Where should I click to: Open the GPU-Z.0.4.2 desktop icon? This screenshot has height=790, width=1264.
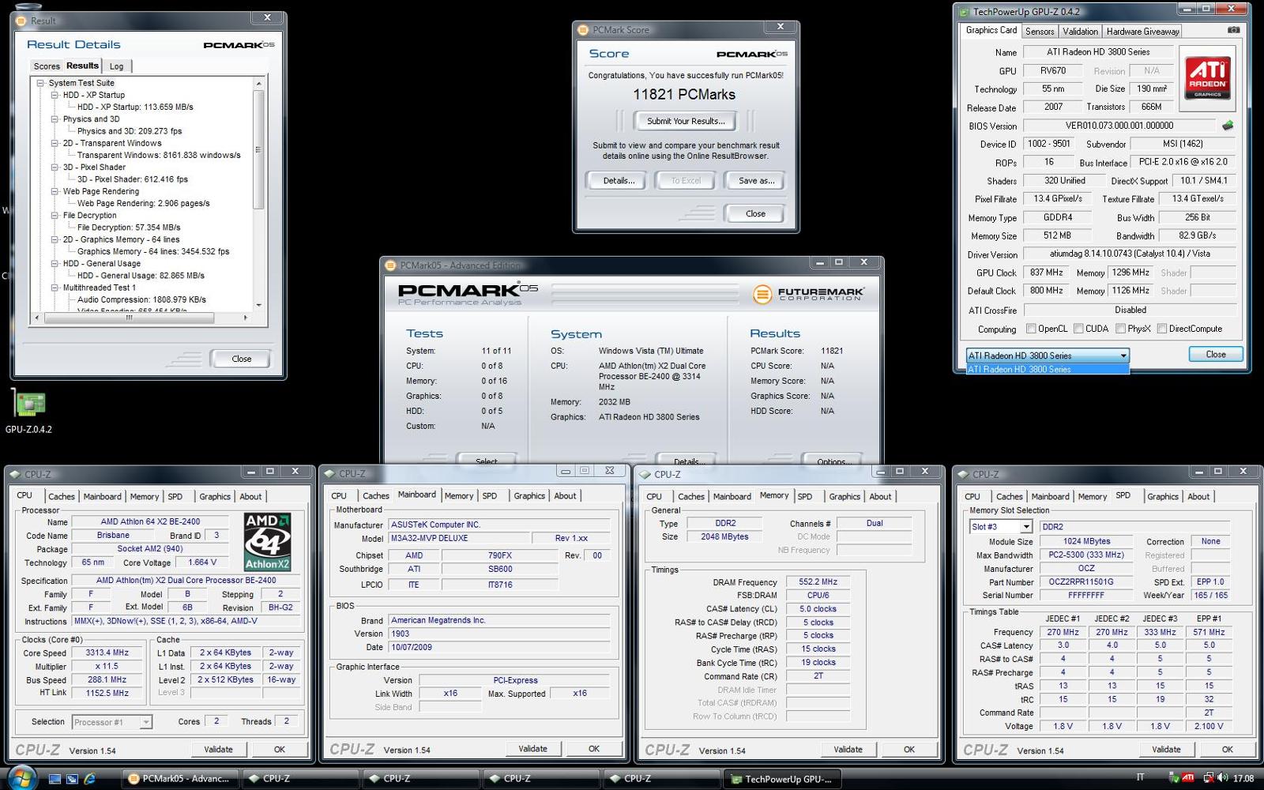pyautogui.click(x=29, y=404)
